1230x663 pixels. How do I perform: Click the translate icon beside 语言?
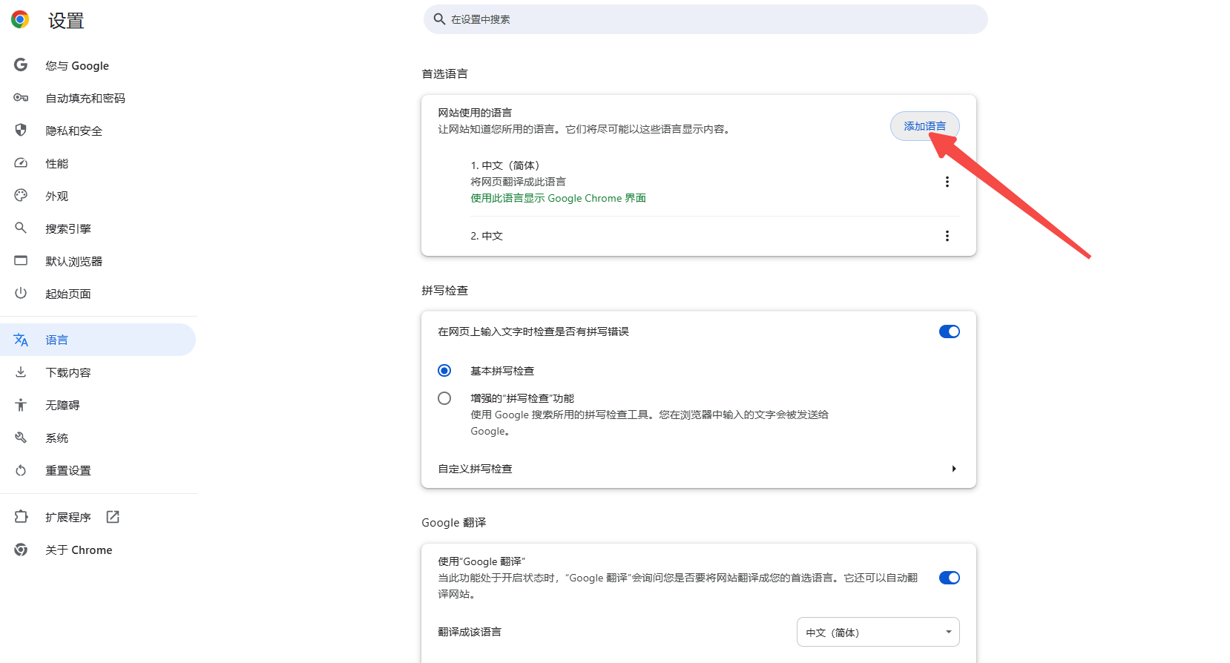[21, 340]
